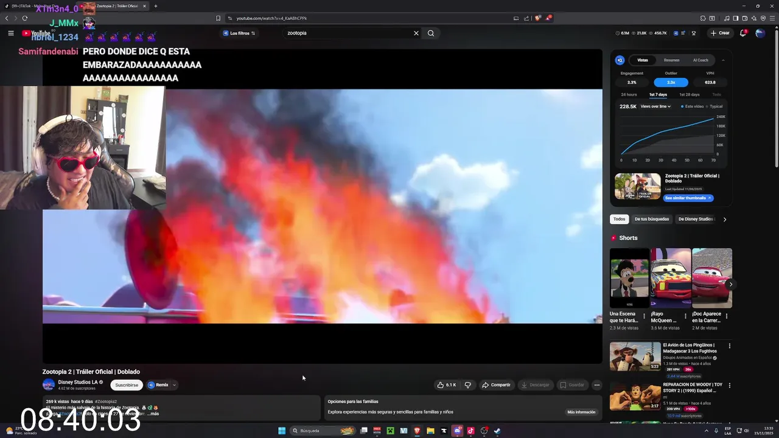The image size is (779, 438).
Task: Reload the current page
Action: click(x=25, y=18)
